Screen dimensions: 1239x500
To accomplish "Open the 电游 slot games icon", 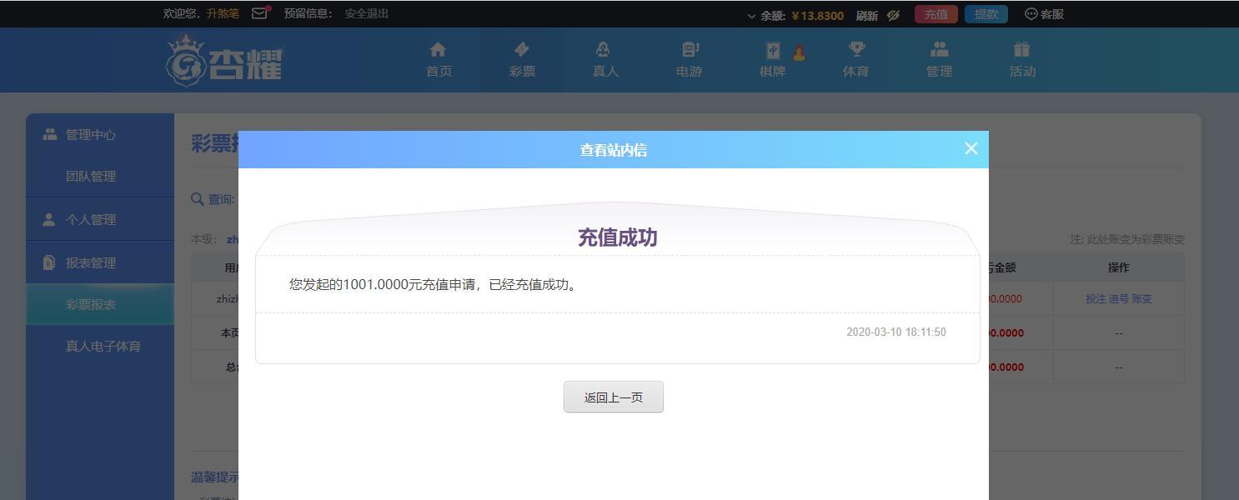I will [690, 49].
